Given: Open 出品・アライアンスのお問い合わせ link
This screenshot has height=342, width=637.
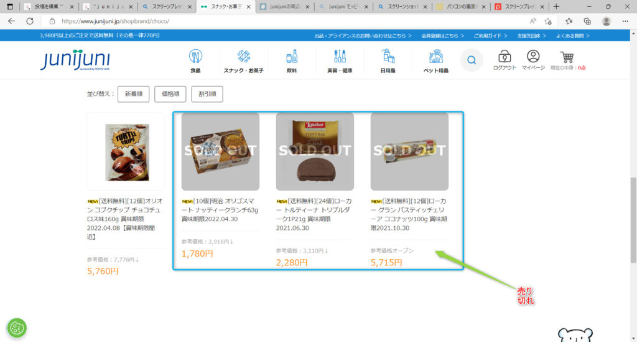Looking at the screenshot, I should tap(363, 36).
